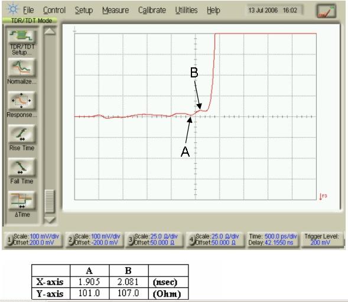The height and width of the screenshot is (302, 348).
Task: Click the Time and Delay settings button
Action: 272,239
